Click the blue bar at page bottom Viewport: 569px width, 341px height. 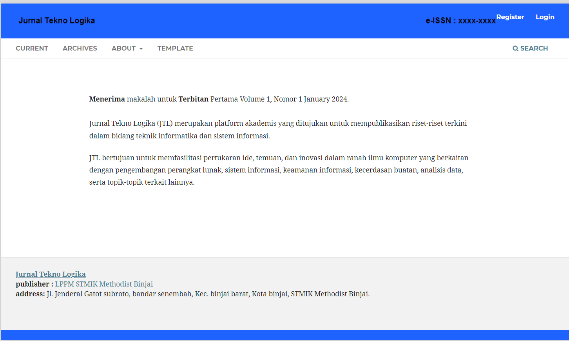[x=284, y=335]
